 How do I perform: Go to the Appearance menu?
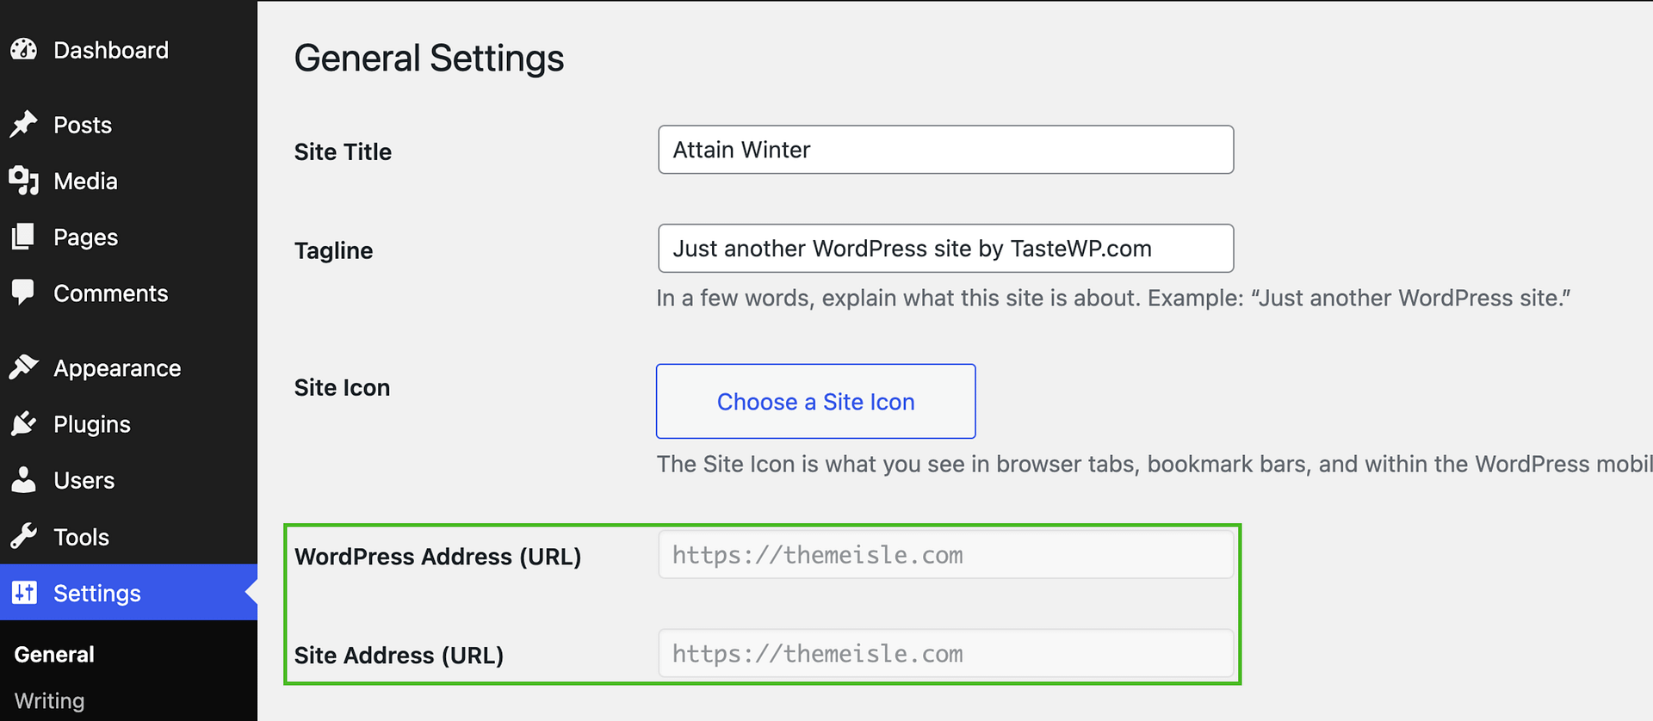117,368
